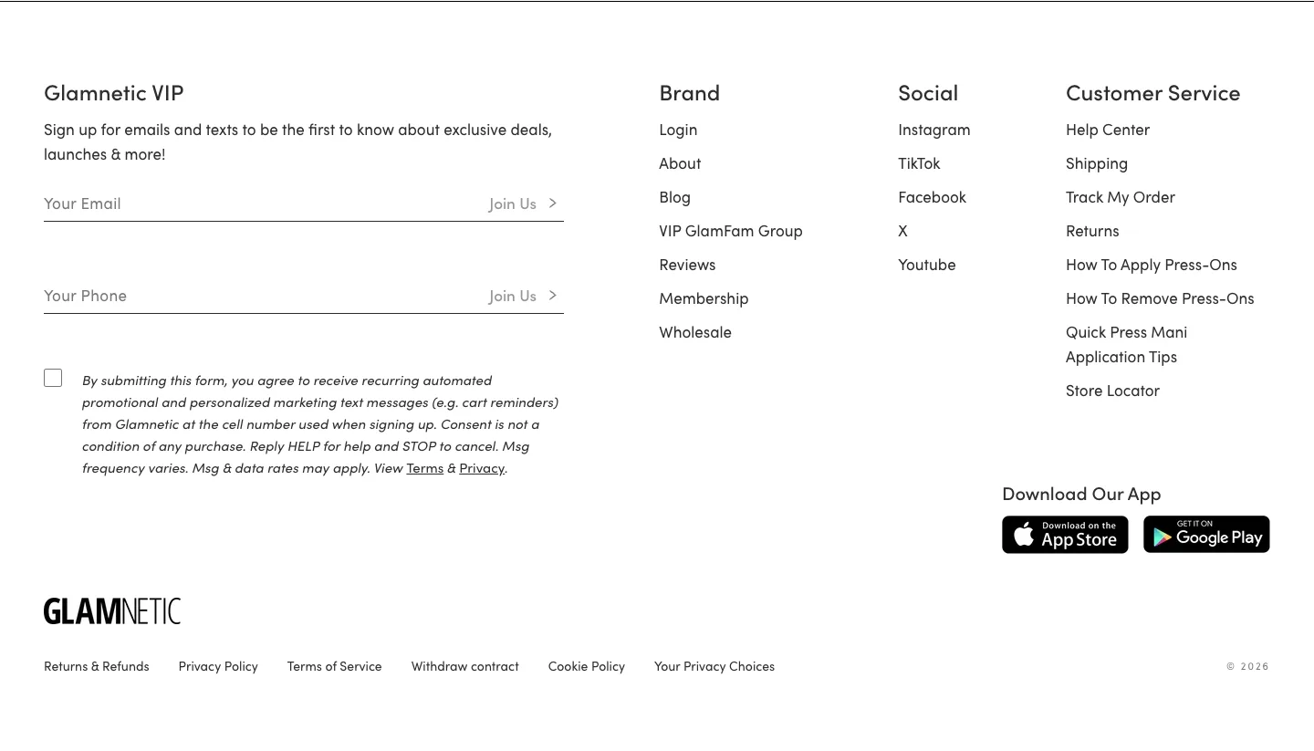Open the Privacy link in the consent text

click(x=482, y=468)
